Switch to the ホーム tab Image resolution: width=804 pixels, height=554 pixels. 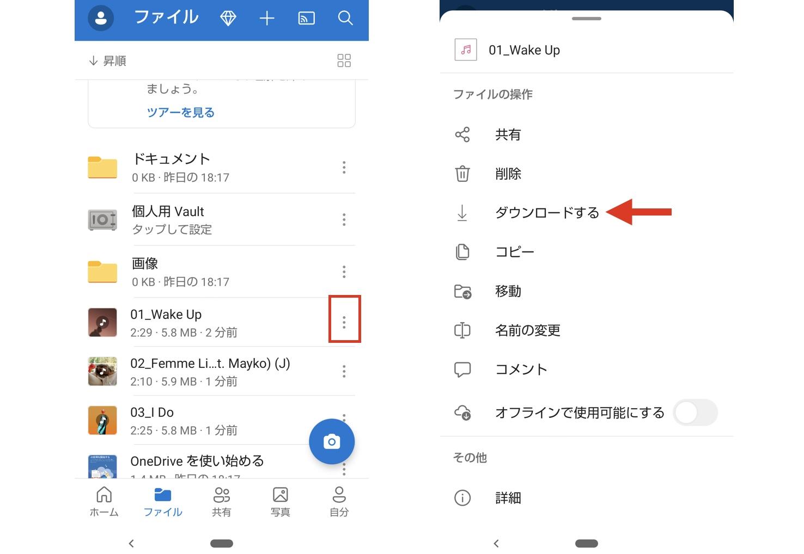point(104,501)
